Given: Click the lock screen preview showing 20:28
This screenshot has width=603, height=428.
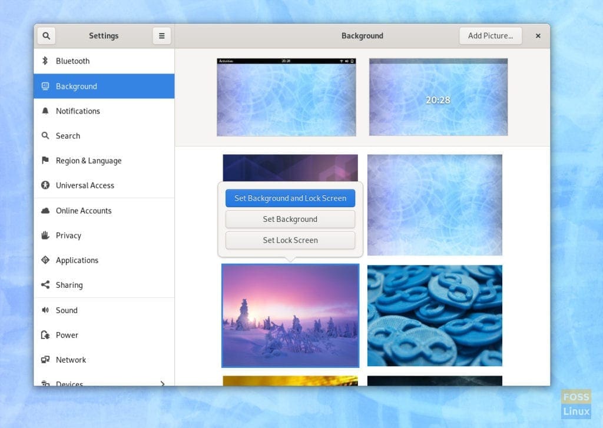Looking at the screenshot, I should [x=438, y=97].
